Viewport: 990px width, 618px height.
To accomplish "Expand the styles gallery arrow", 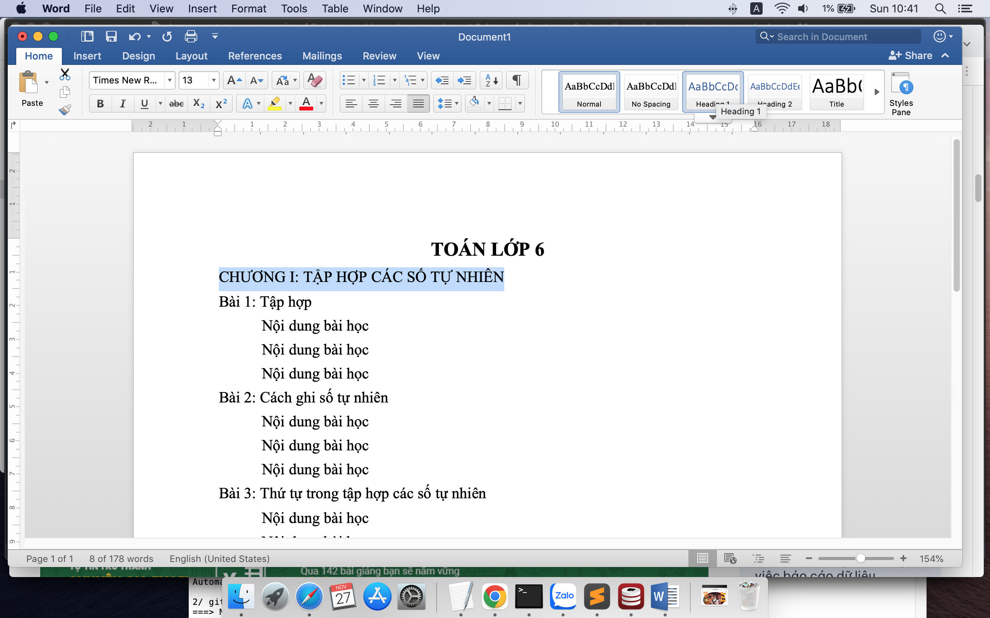I will 877,92.
